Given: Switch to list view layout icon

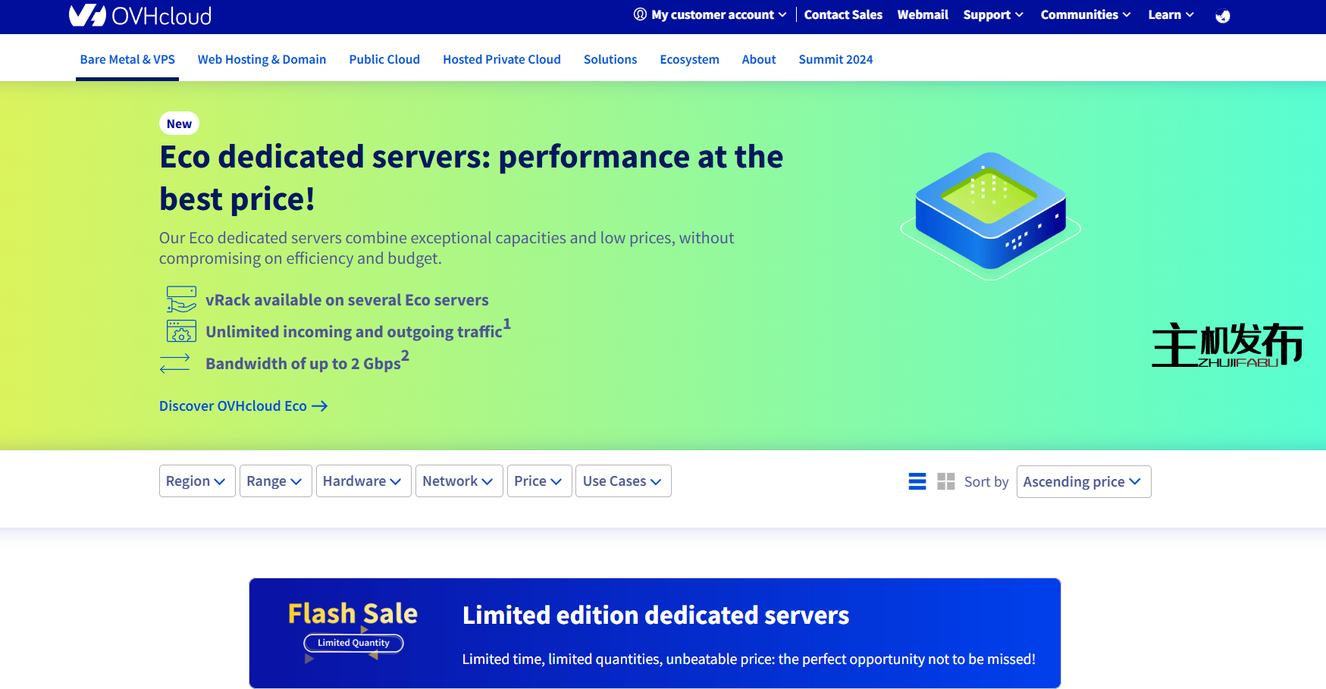Looking at the screenshot, I should click(917, 481).
